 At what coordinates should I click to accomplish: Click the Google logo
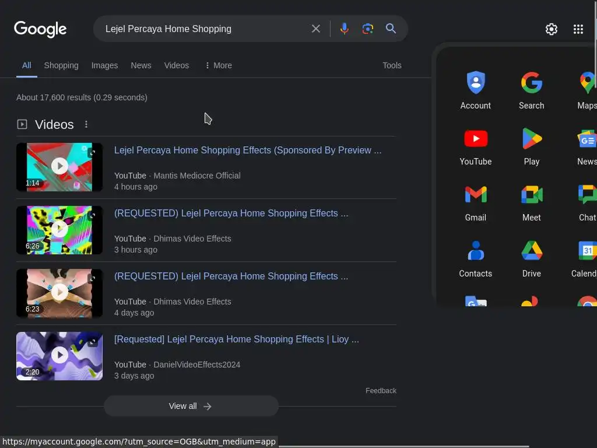pos(40,29)
